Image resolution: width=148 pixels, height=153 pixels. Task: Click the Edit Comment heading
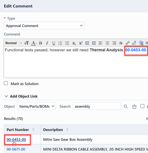pyautogui.click(x=18, y=6)
